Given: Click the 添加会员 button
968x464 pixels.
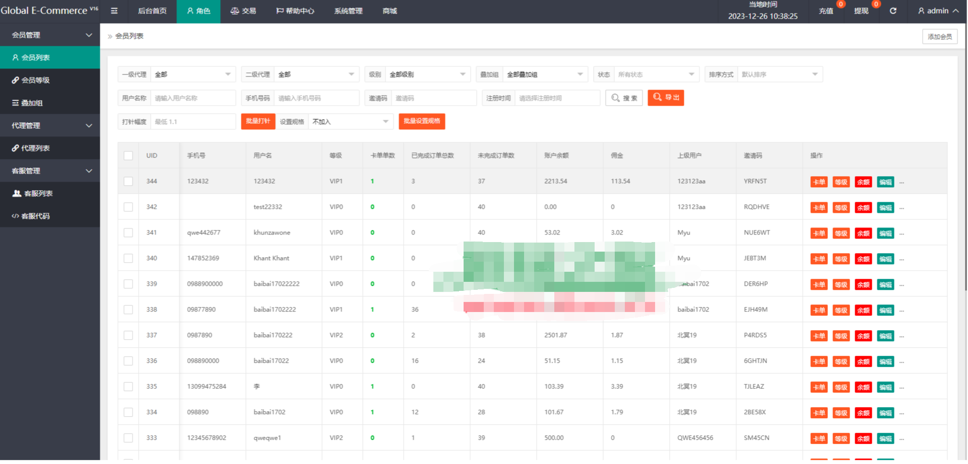Looking at the screenshot, I should tap(940, 36).
